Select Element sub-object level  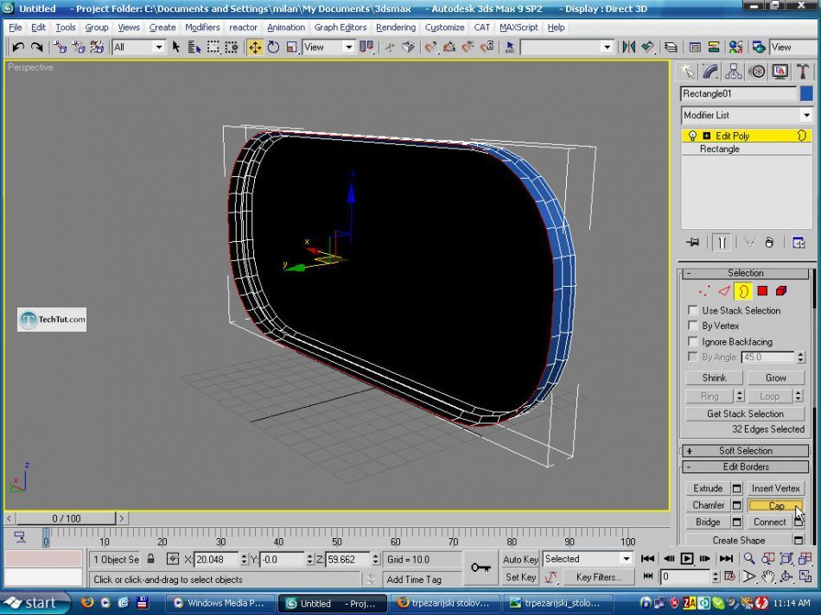[781, 291]
